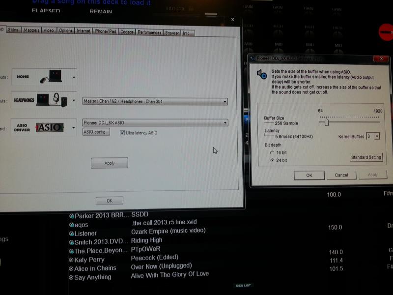
Task: Click the Listener artist name
Action: click(85, 234)
